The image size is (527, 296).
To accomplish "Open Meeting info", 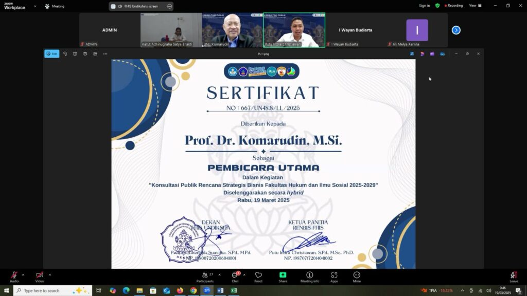I will [309, 276].
